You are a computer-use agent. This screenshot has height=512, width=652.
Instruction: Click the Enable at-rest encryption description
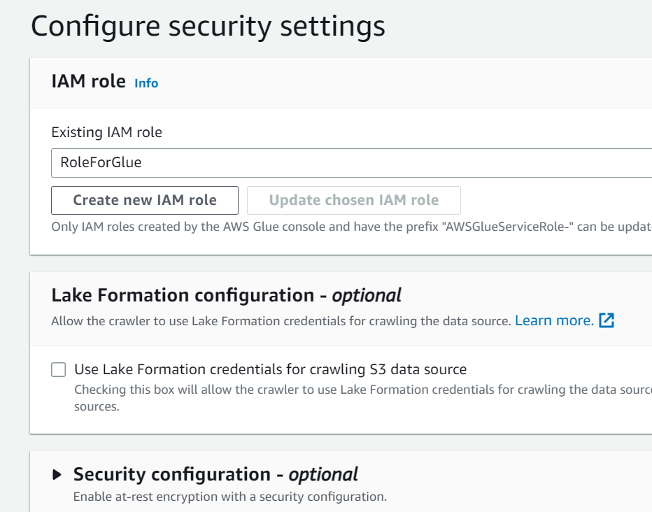point(230,497)
